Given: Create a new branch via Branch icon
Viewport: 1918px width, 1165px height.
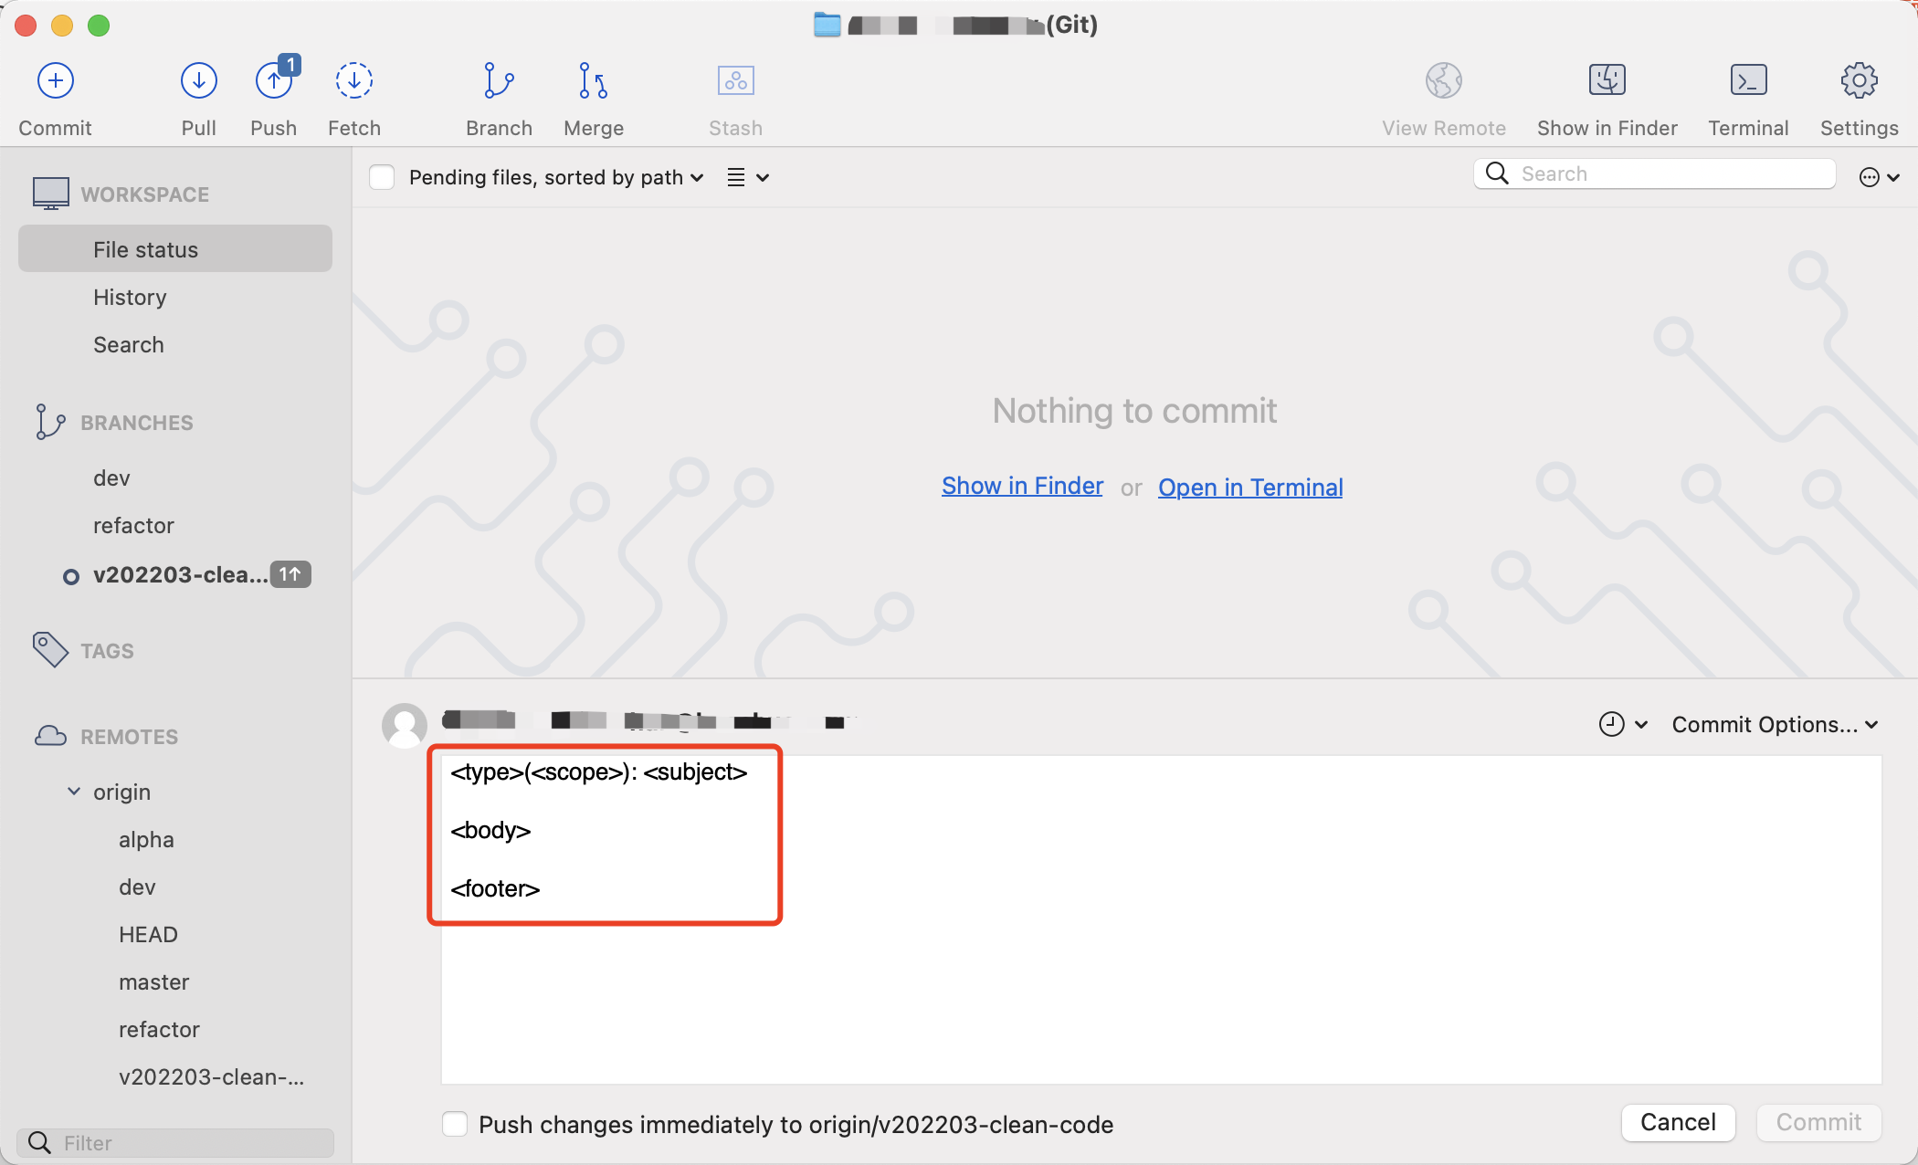Looking at the screenshot, I should point(499,81).
